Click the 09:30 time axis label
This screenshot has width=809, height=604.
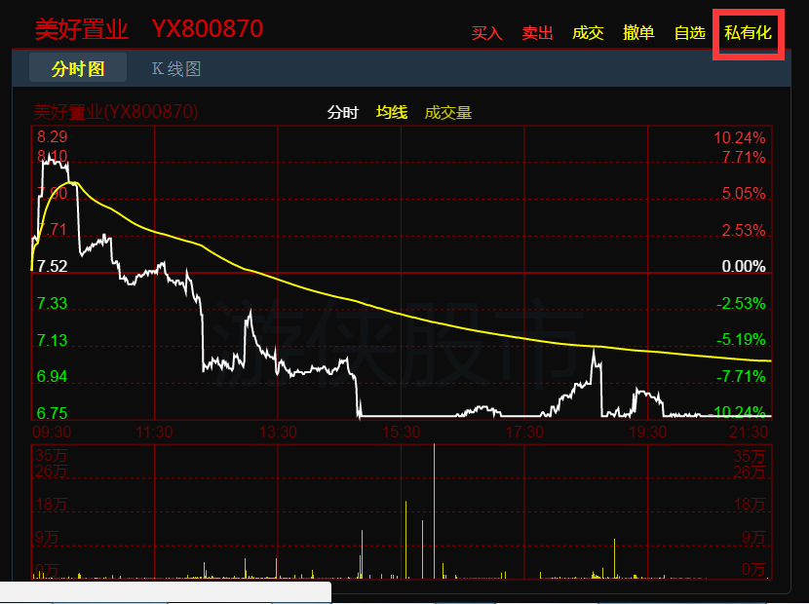point(52,431)
